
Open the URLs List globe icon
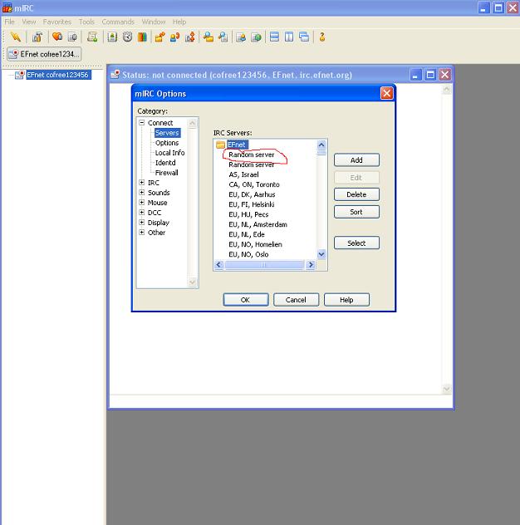256,37
